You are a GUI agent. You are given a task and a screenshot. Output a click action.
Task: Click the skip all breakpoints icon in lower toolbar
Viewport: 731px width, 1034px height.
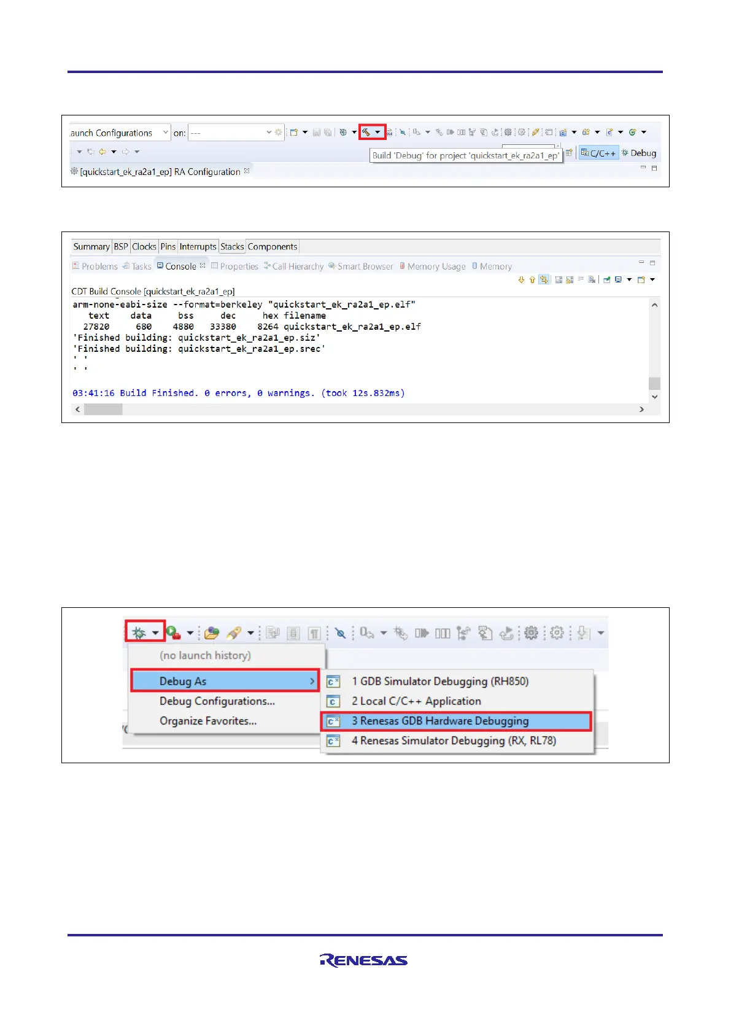[x=341, y=632]
